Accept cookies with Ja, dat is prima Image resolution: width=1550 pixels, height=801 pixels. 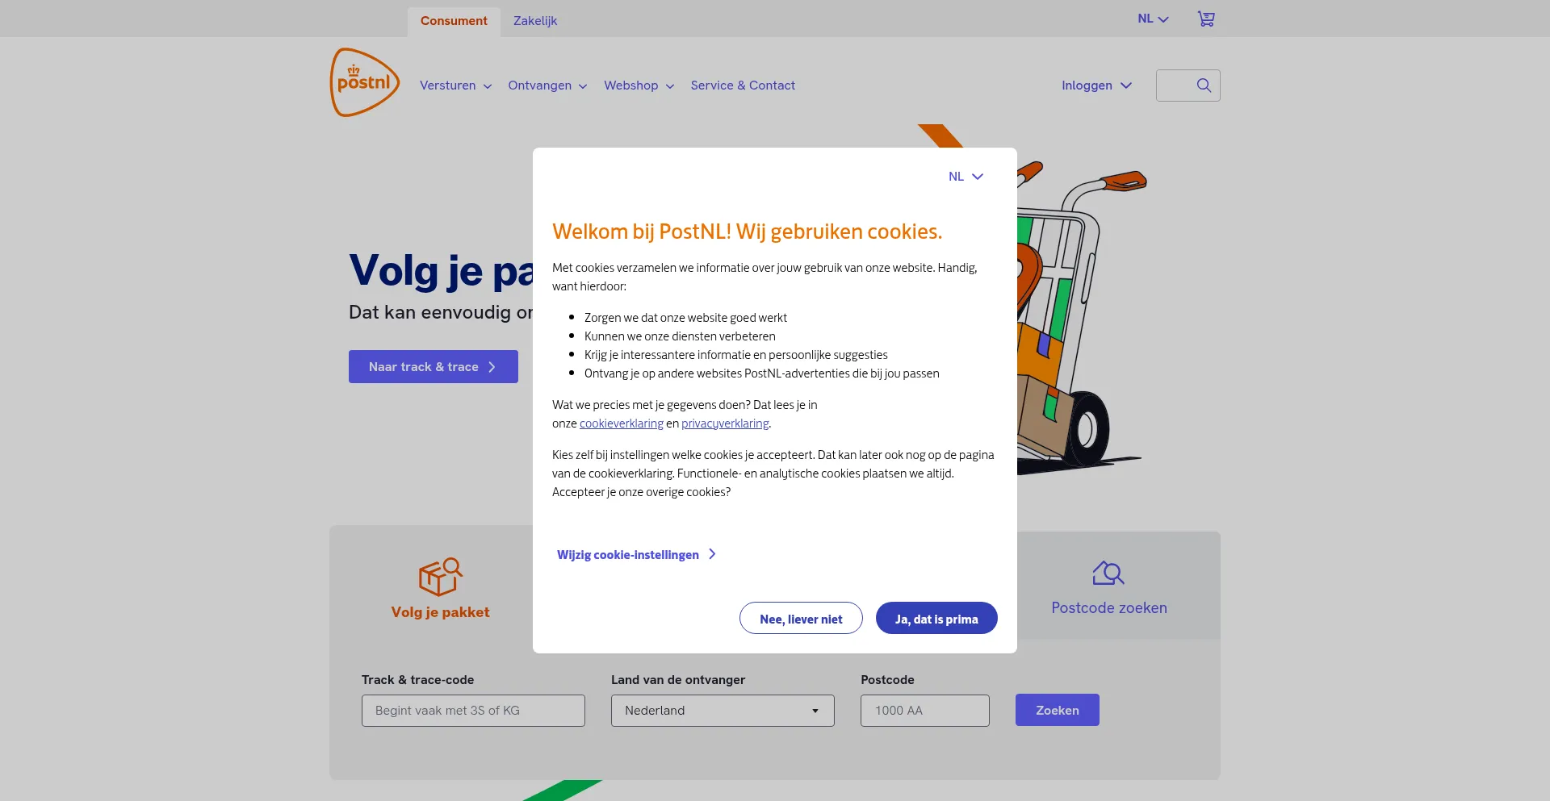tap(936, 619)
